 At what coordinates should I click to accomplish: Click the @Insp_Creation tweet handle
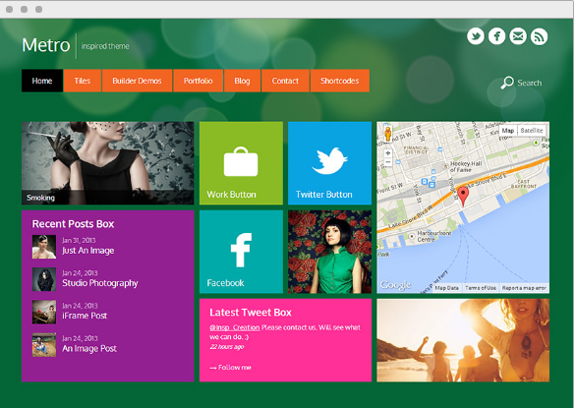[x=235, y=327]
